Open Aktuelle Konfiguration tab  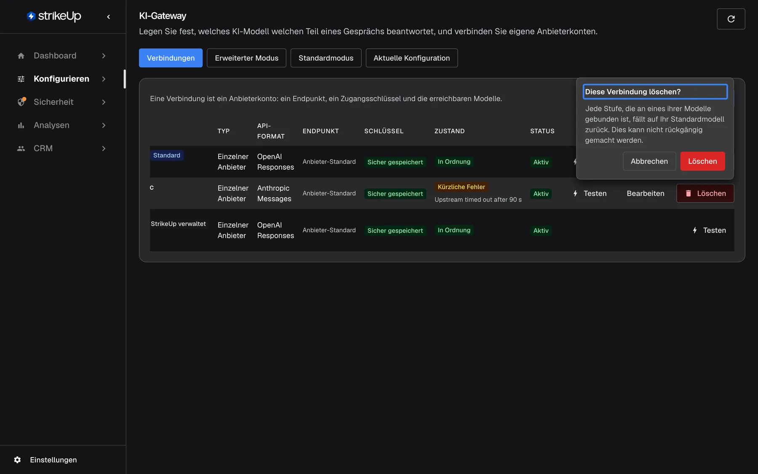(x=411, y=58)
